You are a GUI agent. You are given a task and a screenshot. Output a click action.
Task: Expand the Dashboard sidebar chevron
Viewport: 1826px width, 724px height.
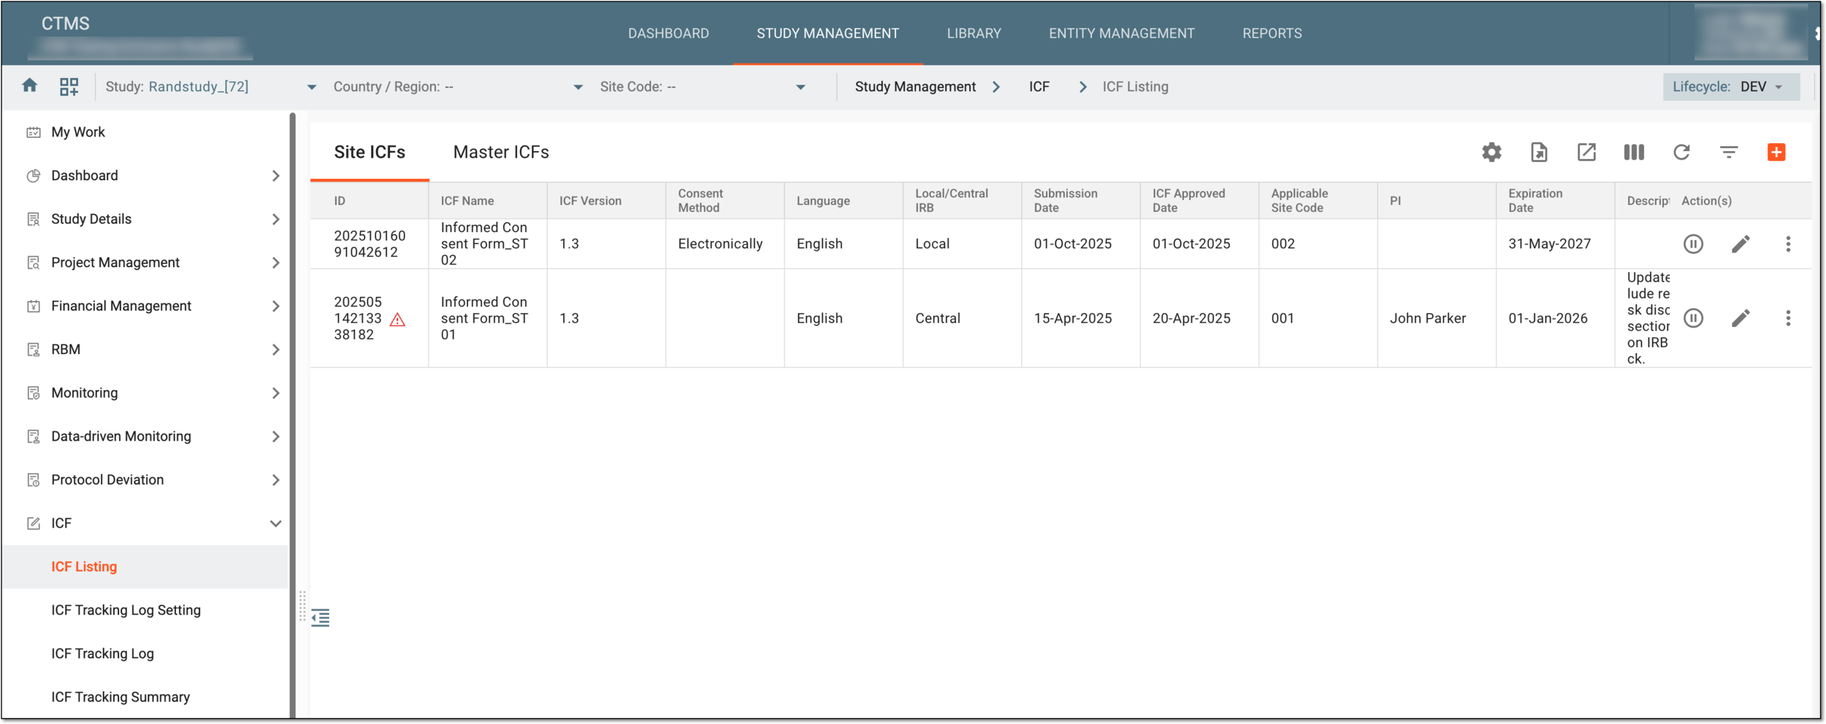click(275, 176)
